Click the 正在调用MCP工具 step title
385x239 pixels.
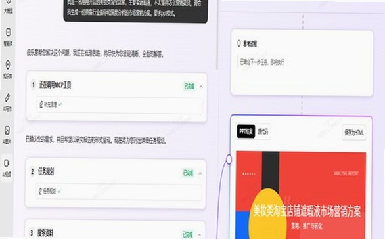[x=55, y=85]
